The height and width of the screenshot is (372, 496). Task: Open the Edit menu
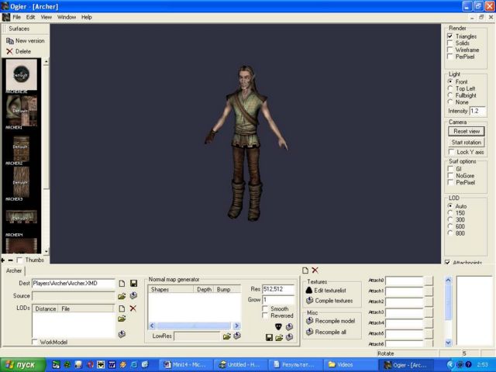click(30, 17)
